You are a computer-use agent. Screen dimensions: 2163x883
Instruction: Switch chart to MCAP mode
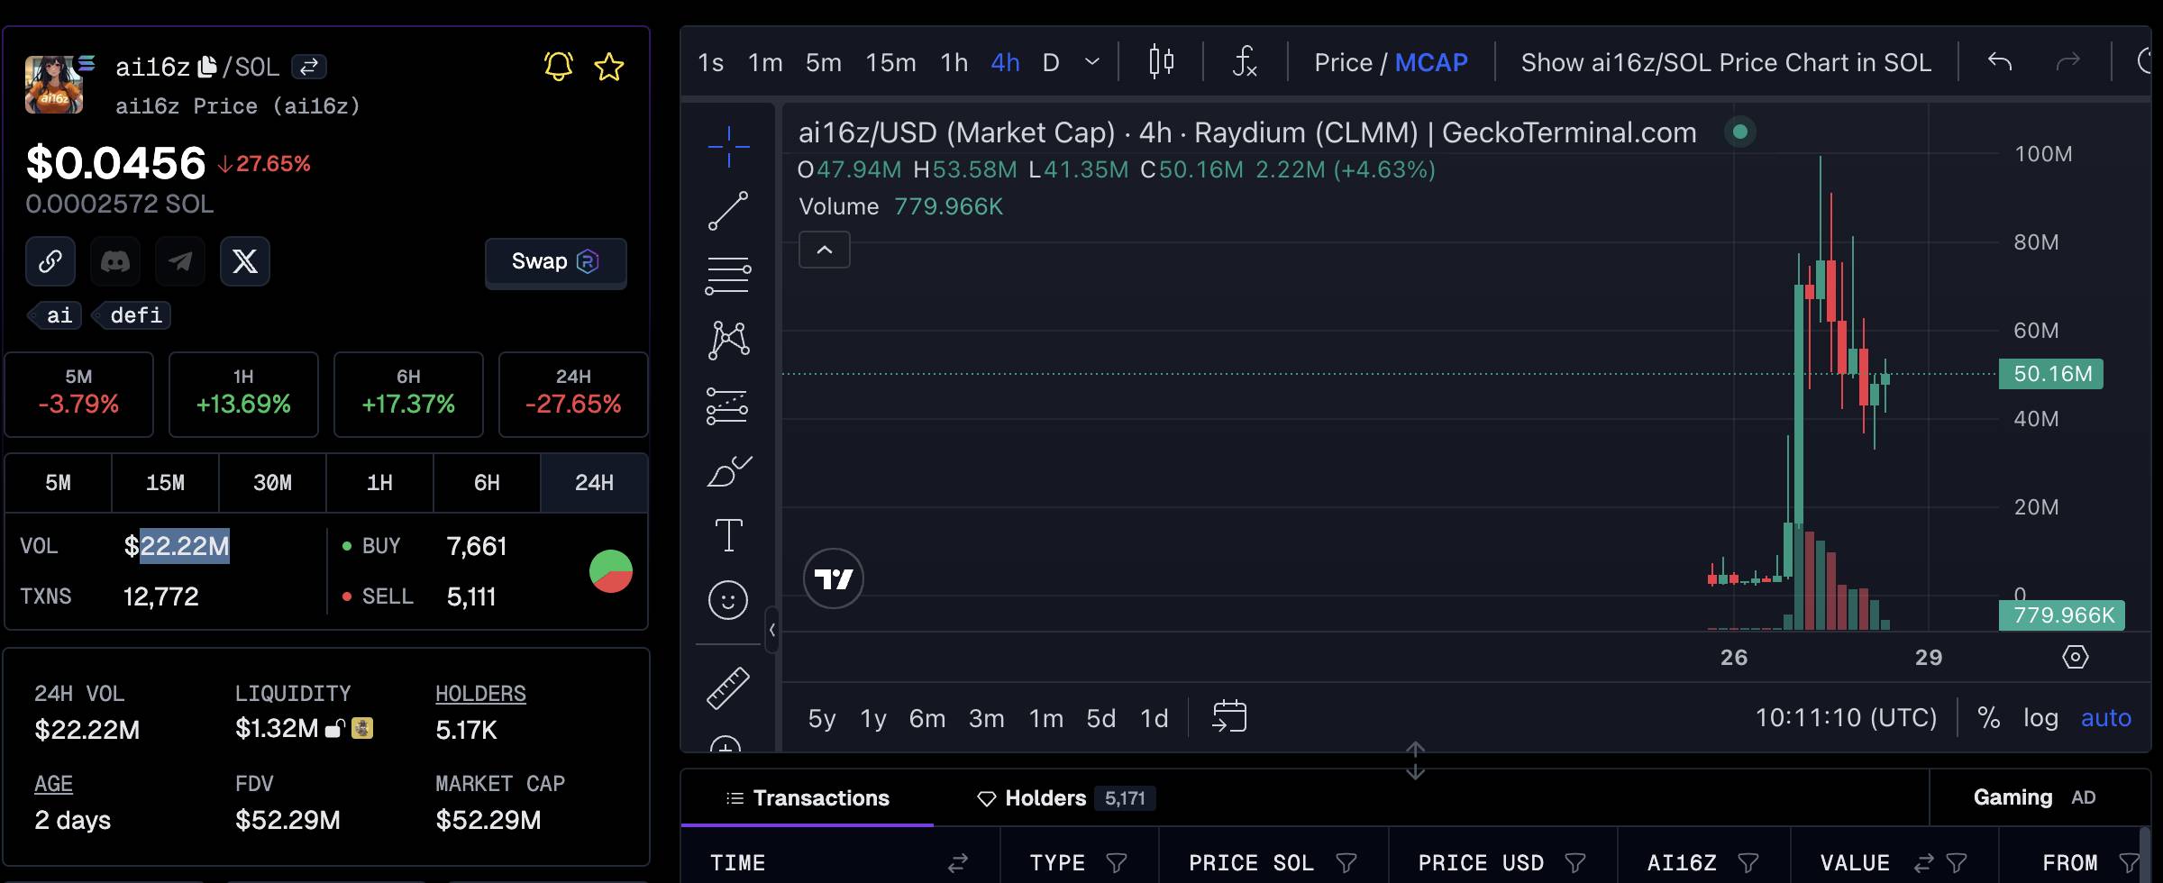pyautogui.click(x=1431, y=62)
